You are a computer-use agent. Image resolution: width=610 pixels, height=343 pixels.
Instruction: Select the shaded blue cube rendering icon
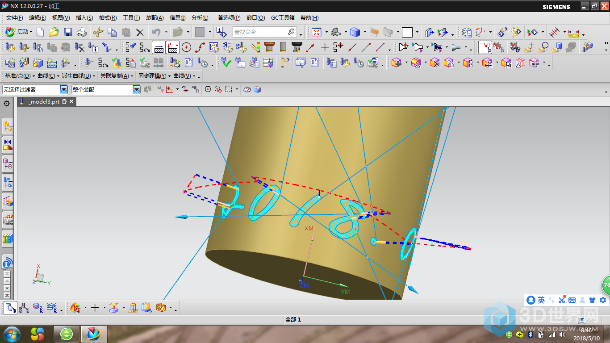pyautogui.click(x=355, y=32)
